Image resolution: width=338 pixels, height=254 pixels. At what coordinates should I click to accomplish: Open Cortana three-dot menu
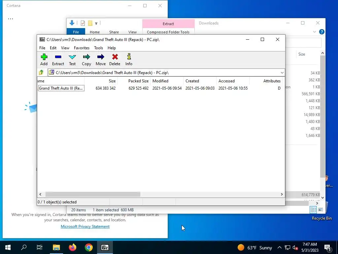(x=10, y=19)
